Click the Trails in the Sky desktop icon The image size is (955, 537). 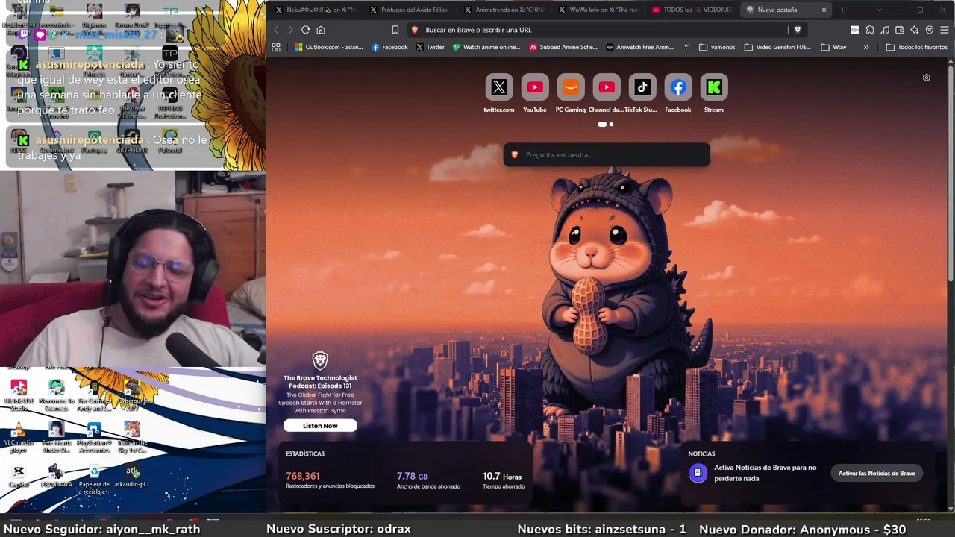(x=132, y=437)
